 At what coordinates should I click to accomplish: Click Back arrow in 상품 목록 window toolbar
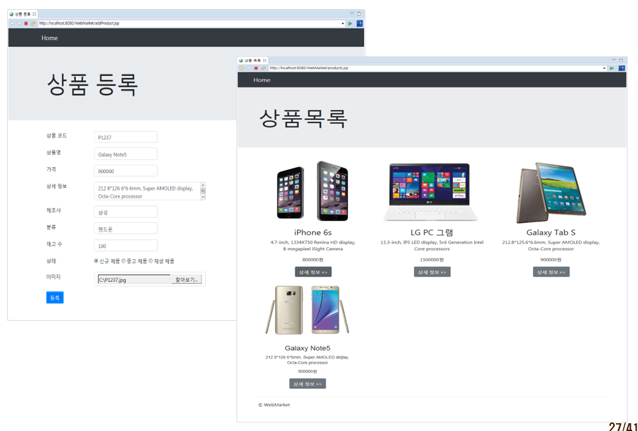242,68
